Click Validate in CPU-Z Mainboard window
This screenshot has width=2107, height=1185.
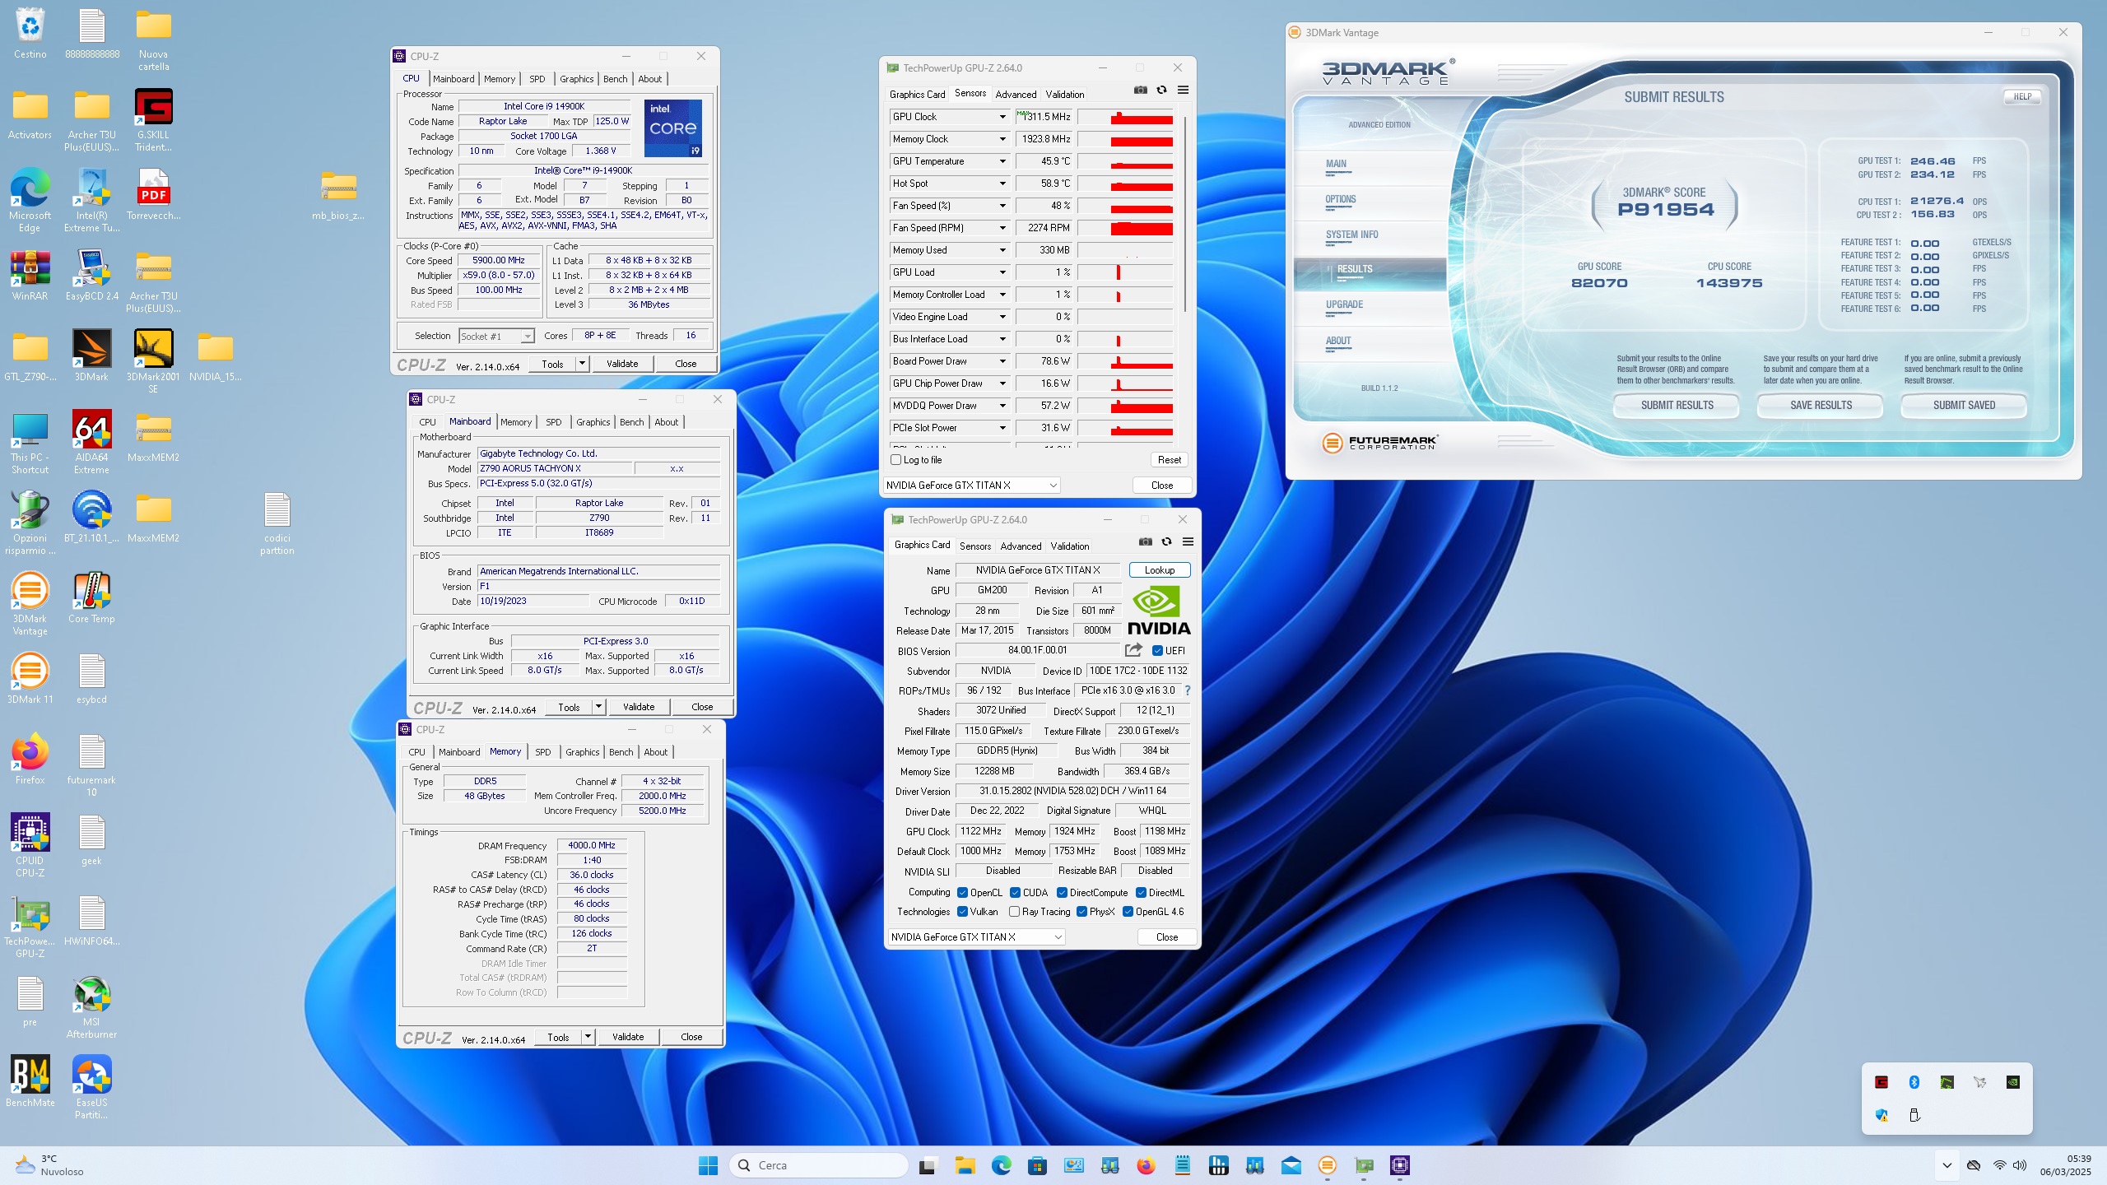click(639, 707)
